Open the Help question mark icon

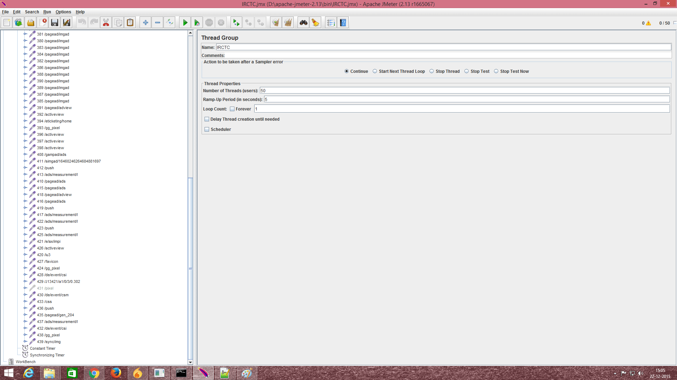(x=343, y=23)
